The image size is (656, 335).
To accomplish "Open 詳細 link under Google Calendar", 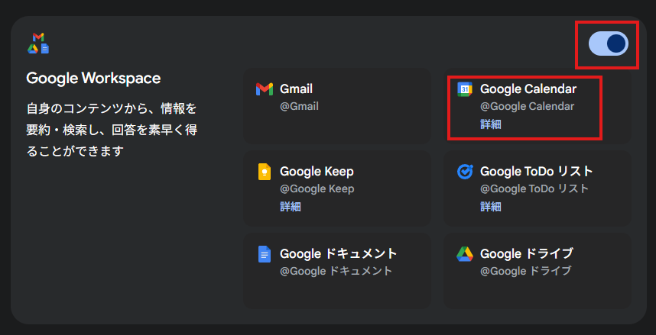I will pyautogui.click(x=491, y=124).
